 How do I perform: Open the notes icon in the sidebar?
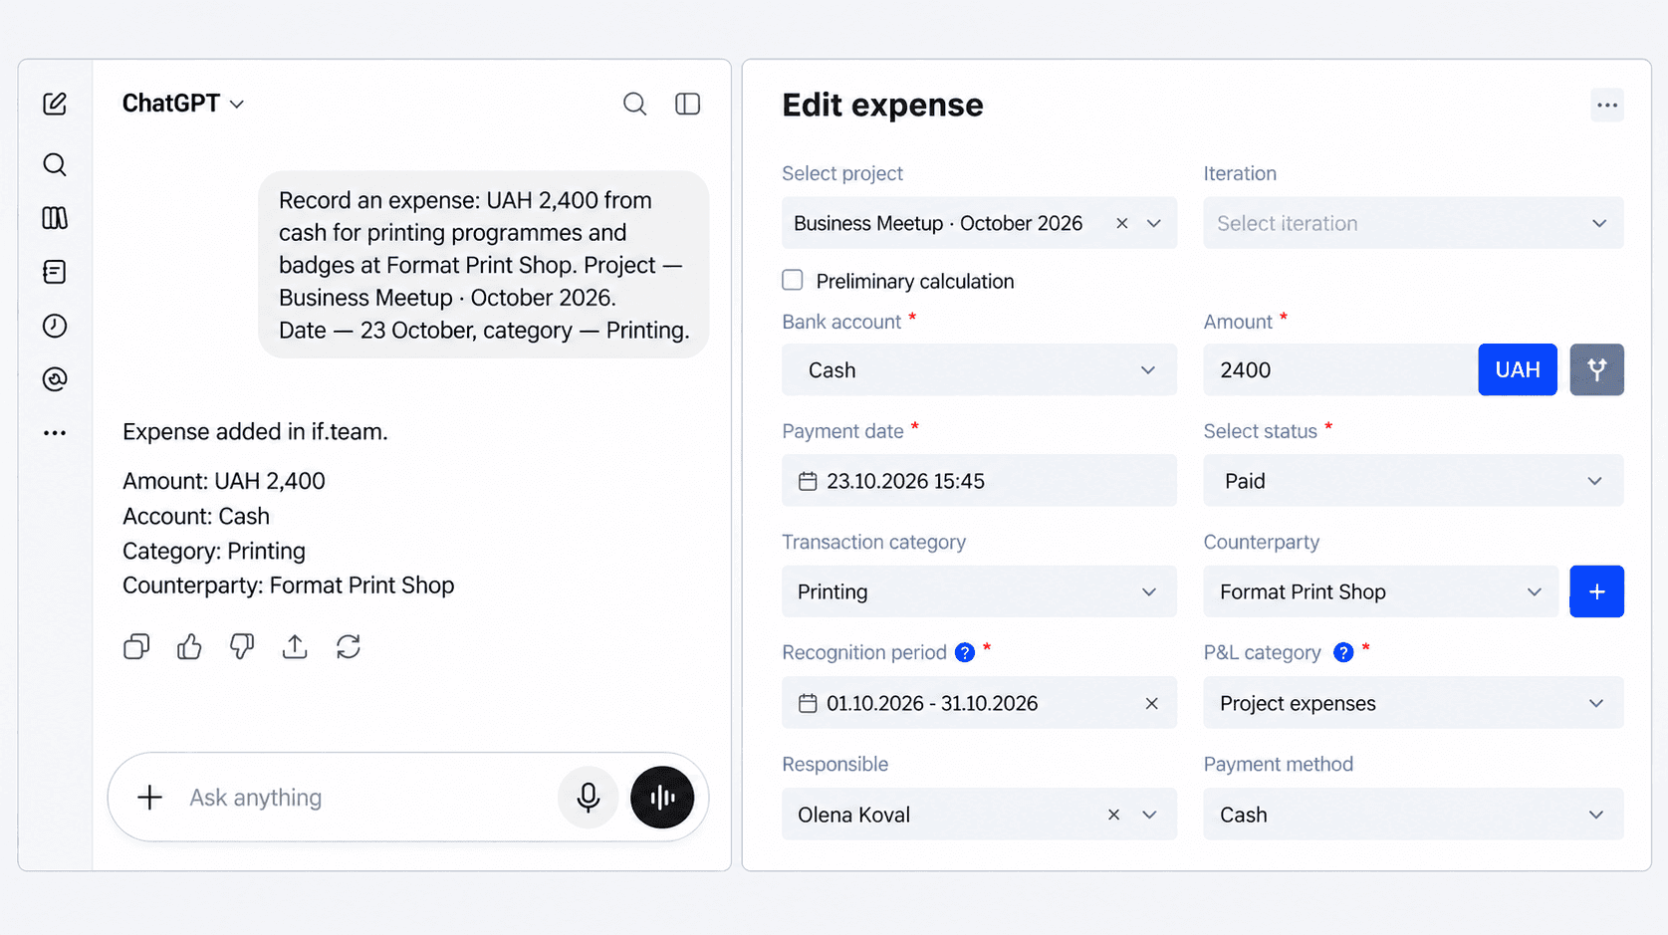55,272
